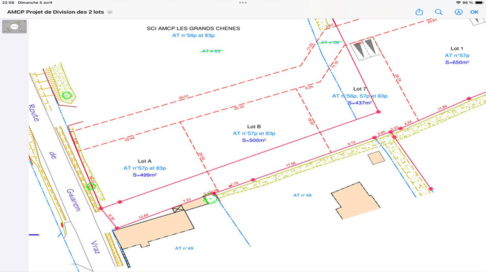Check the Wi-Fi status icon

click(x=458, y=3)
